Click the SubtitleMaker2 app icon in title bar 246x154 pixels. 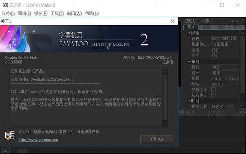click(x=5, y=5)
